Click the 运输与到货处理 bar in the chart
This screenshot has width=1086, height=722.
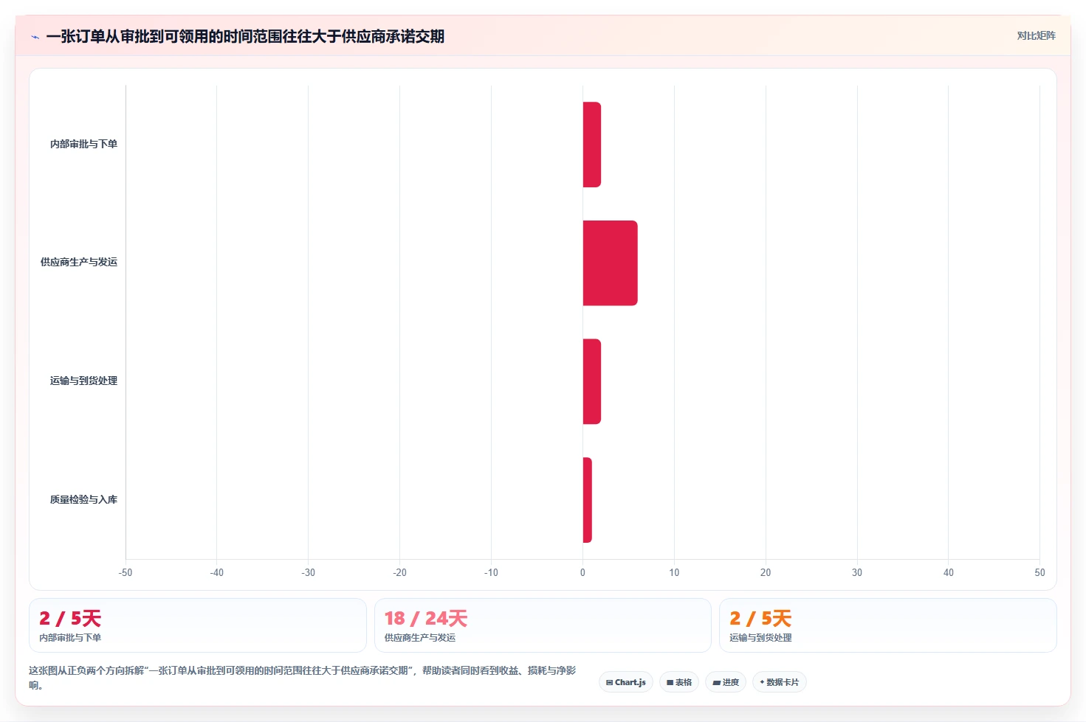(592, 381)
